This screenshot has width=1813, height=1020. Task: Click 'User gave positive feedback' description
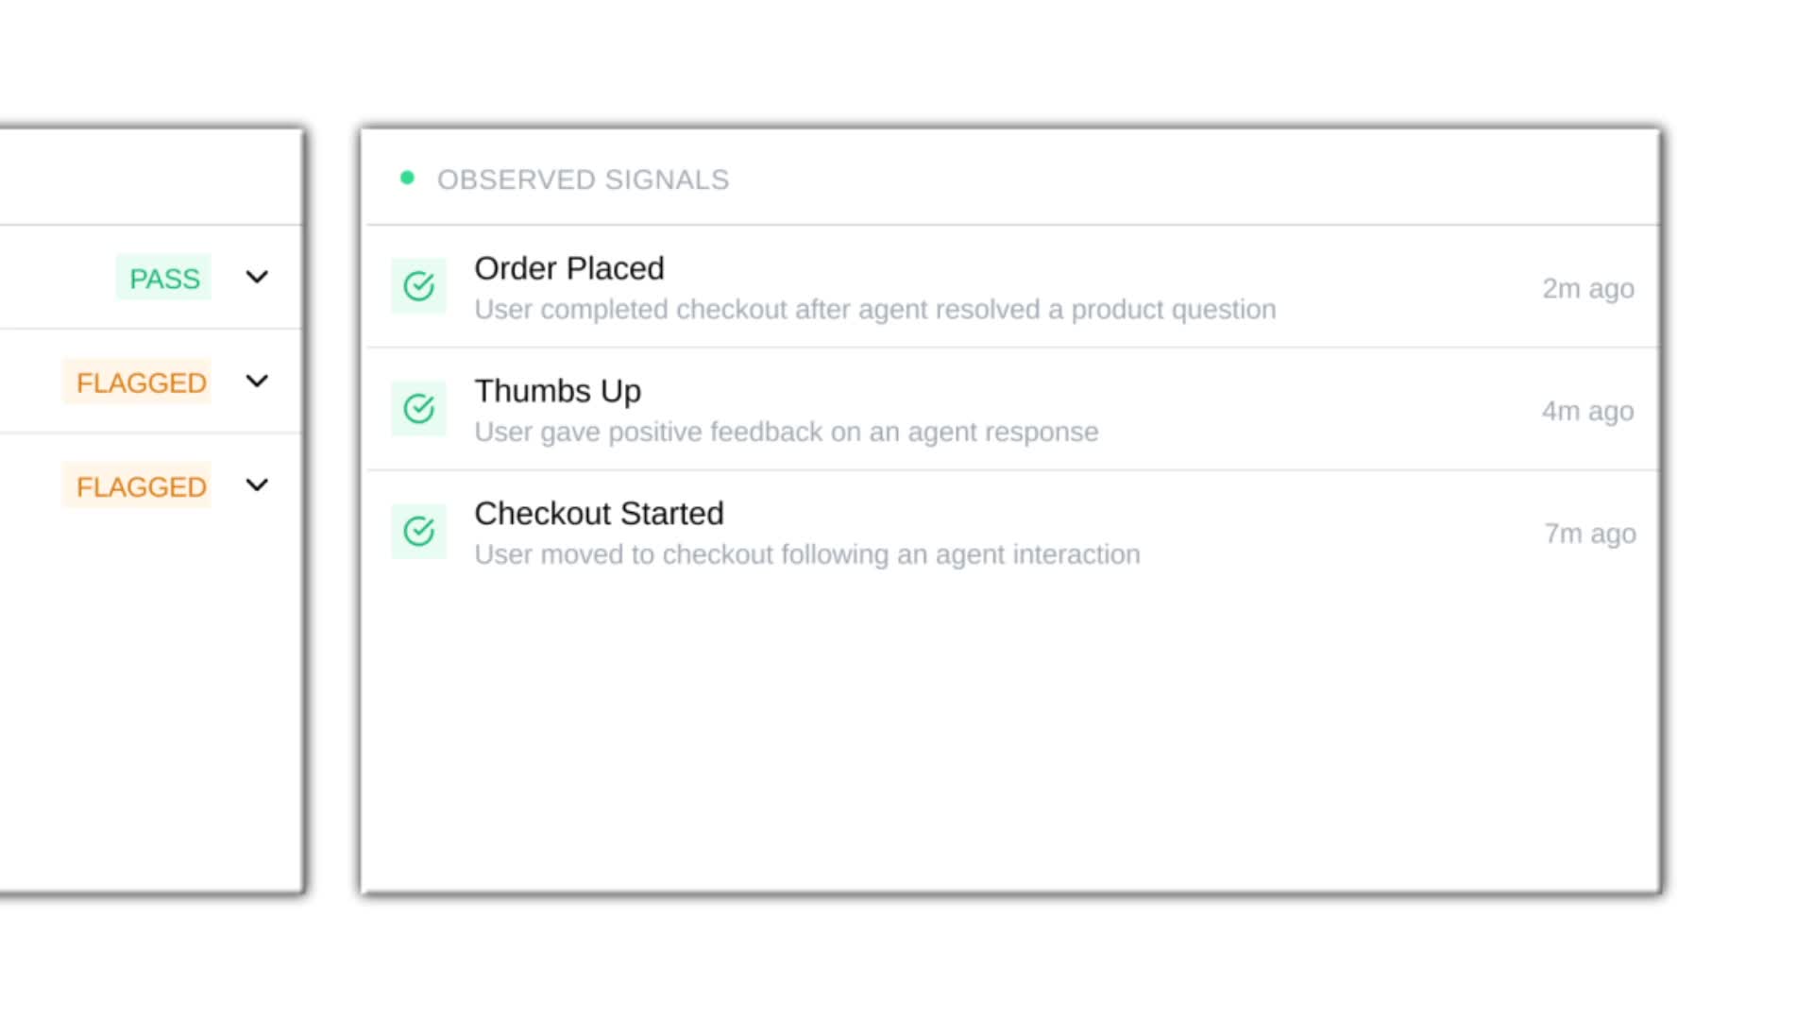(787, 433)
